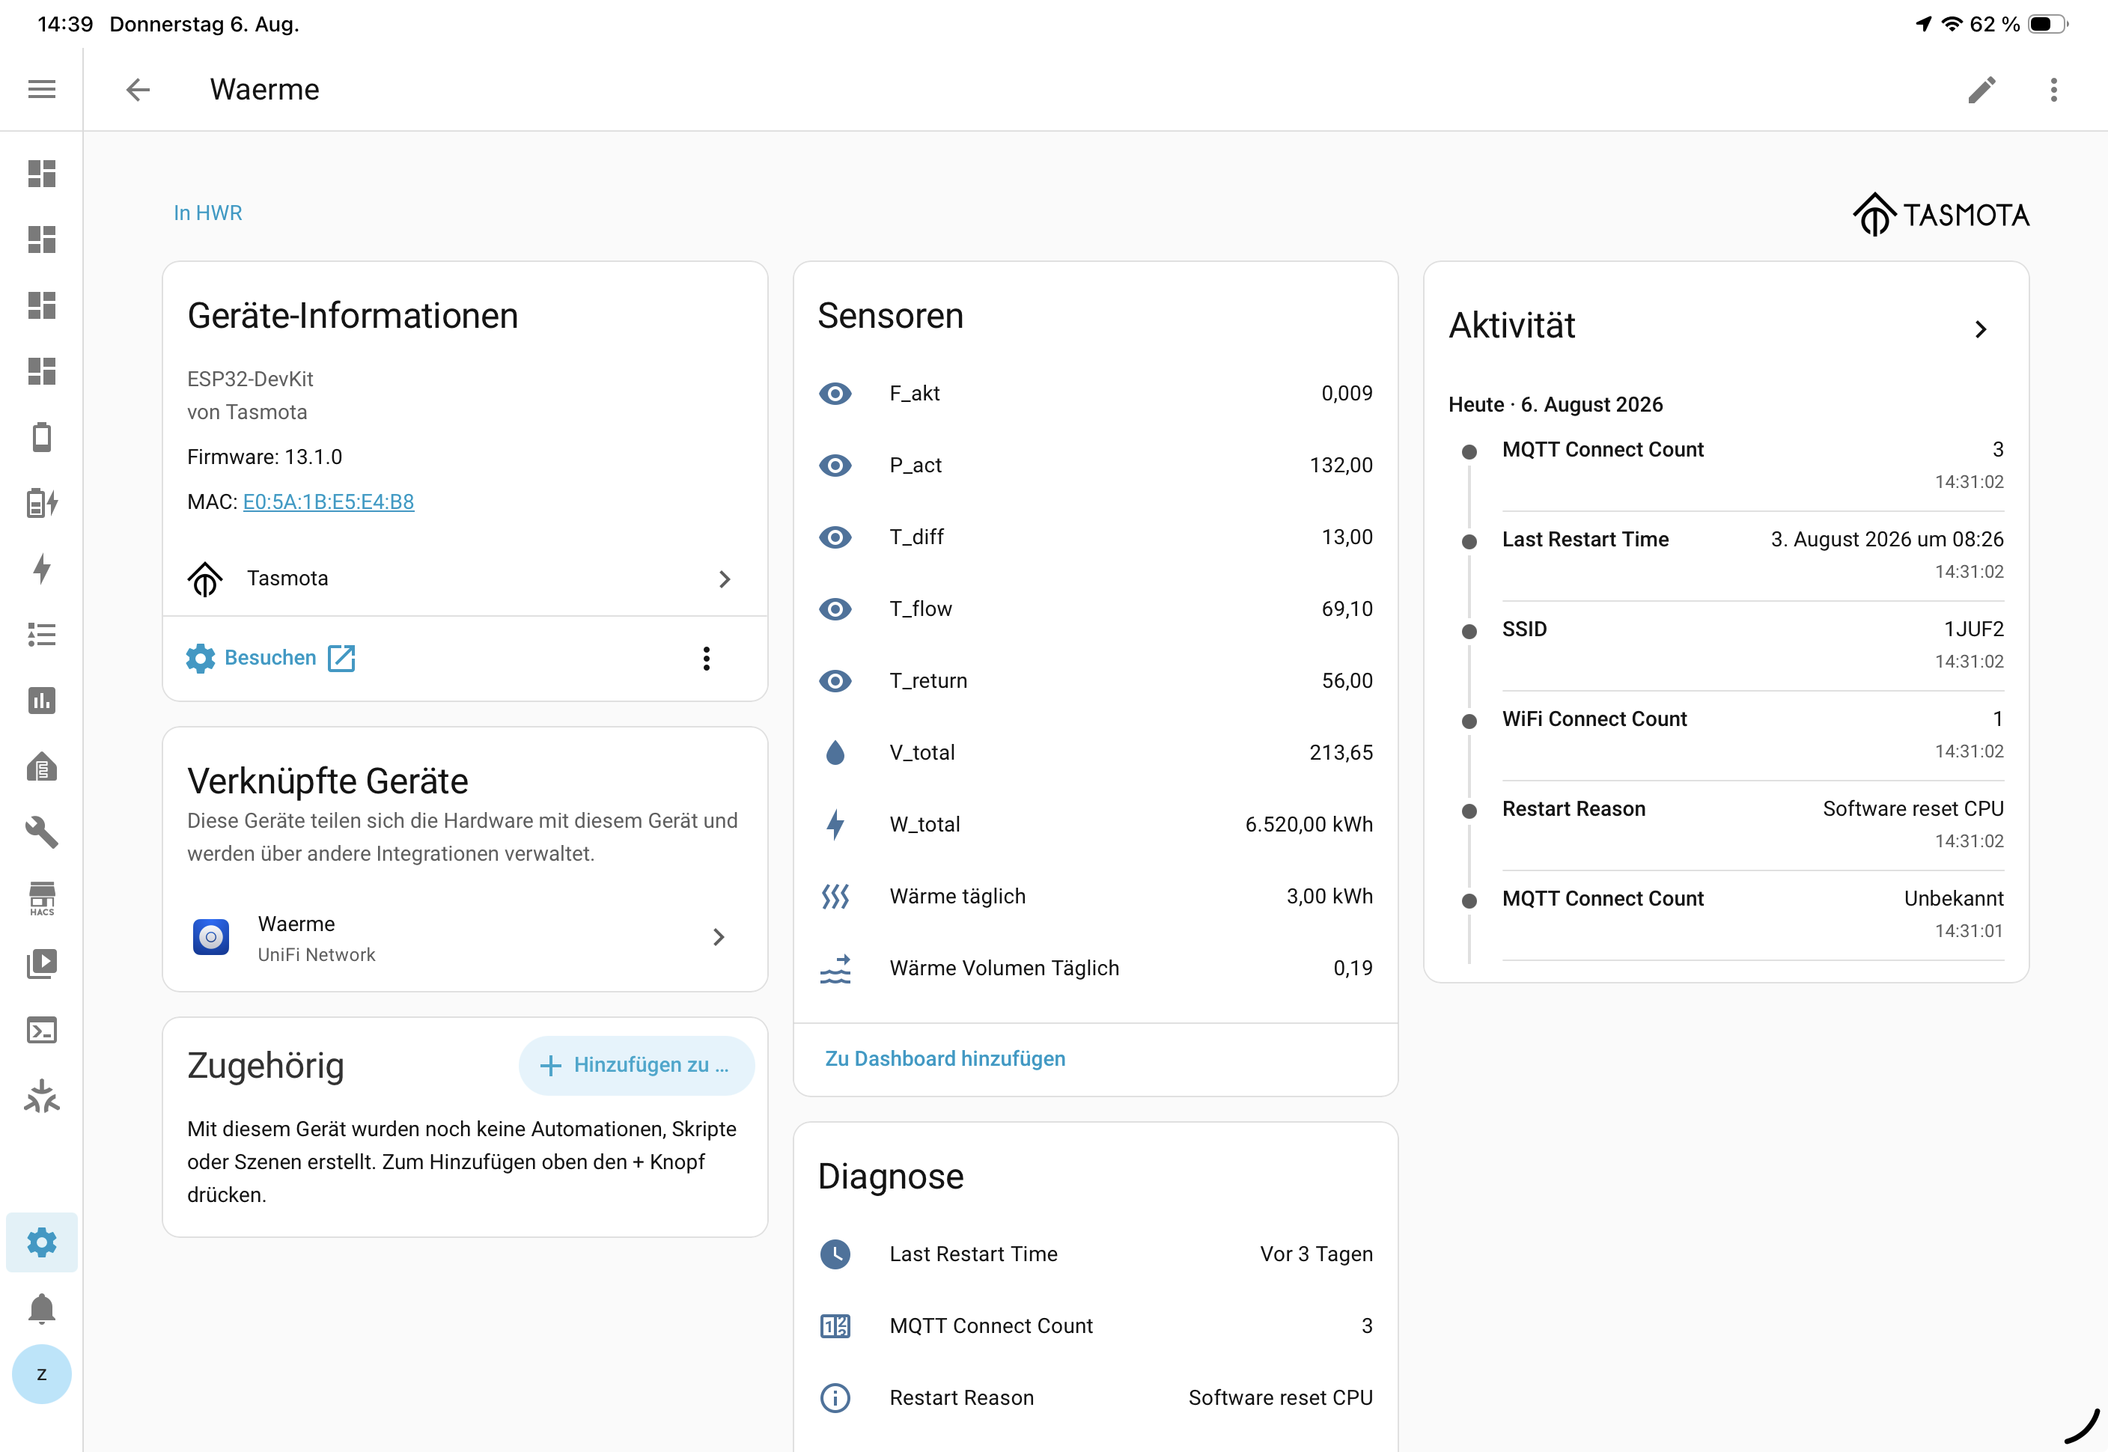The height and width of the screenshot is (1452, 2108).
Task: Click the V_total water drop icon
Action: tap(834, 752)
